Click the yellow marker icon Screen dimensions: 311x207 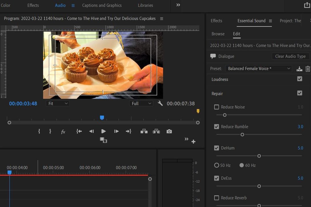(198, 111)
